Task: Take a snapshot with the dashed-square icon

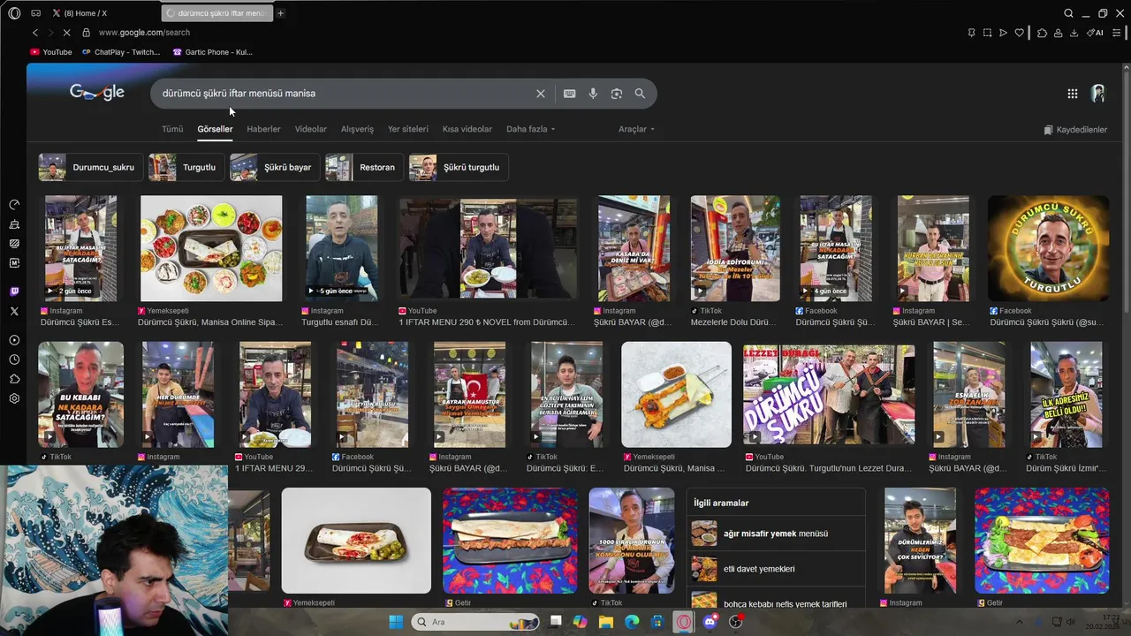Action: [987, 33]
